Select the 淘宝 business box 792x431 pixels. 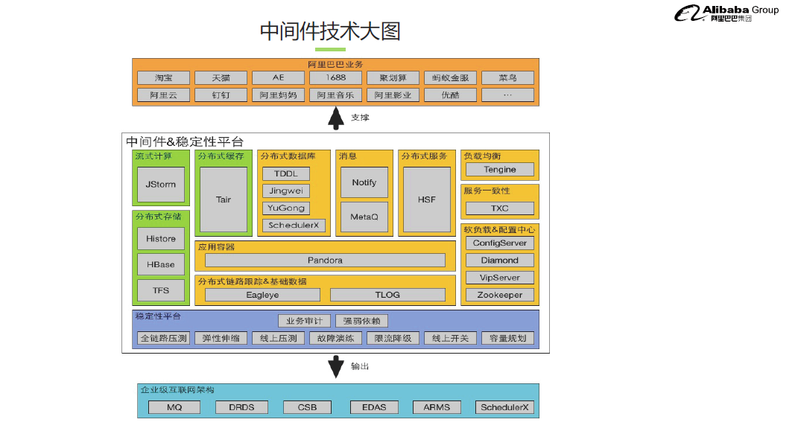163,77
